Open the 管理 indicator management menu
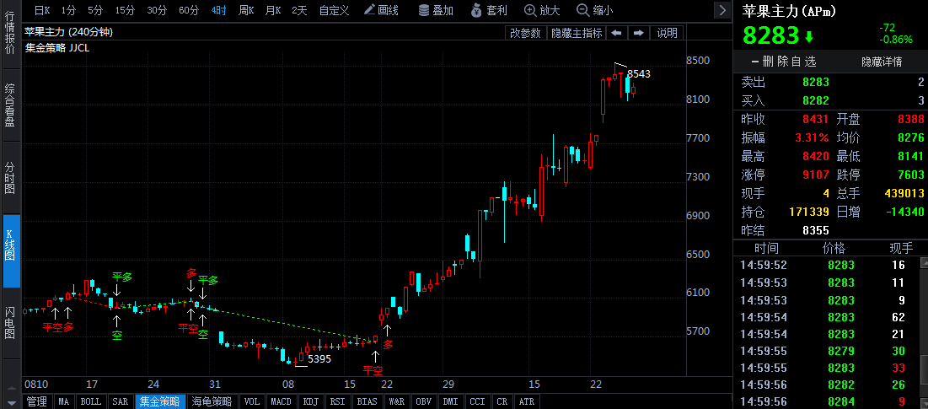928x409 pixels. pos(36,402)
